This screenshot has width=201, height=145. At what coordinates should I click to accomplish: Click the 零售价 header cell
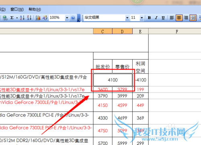[x=122, y=66]
